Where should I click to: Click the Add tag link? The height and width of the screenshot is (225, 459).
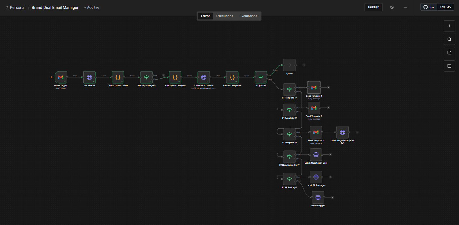click(92, 7)
